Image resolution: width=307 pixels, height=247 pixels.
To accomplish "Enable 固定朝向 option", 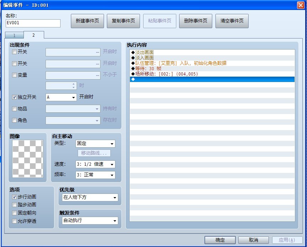I will tap(14, 213).
